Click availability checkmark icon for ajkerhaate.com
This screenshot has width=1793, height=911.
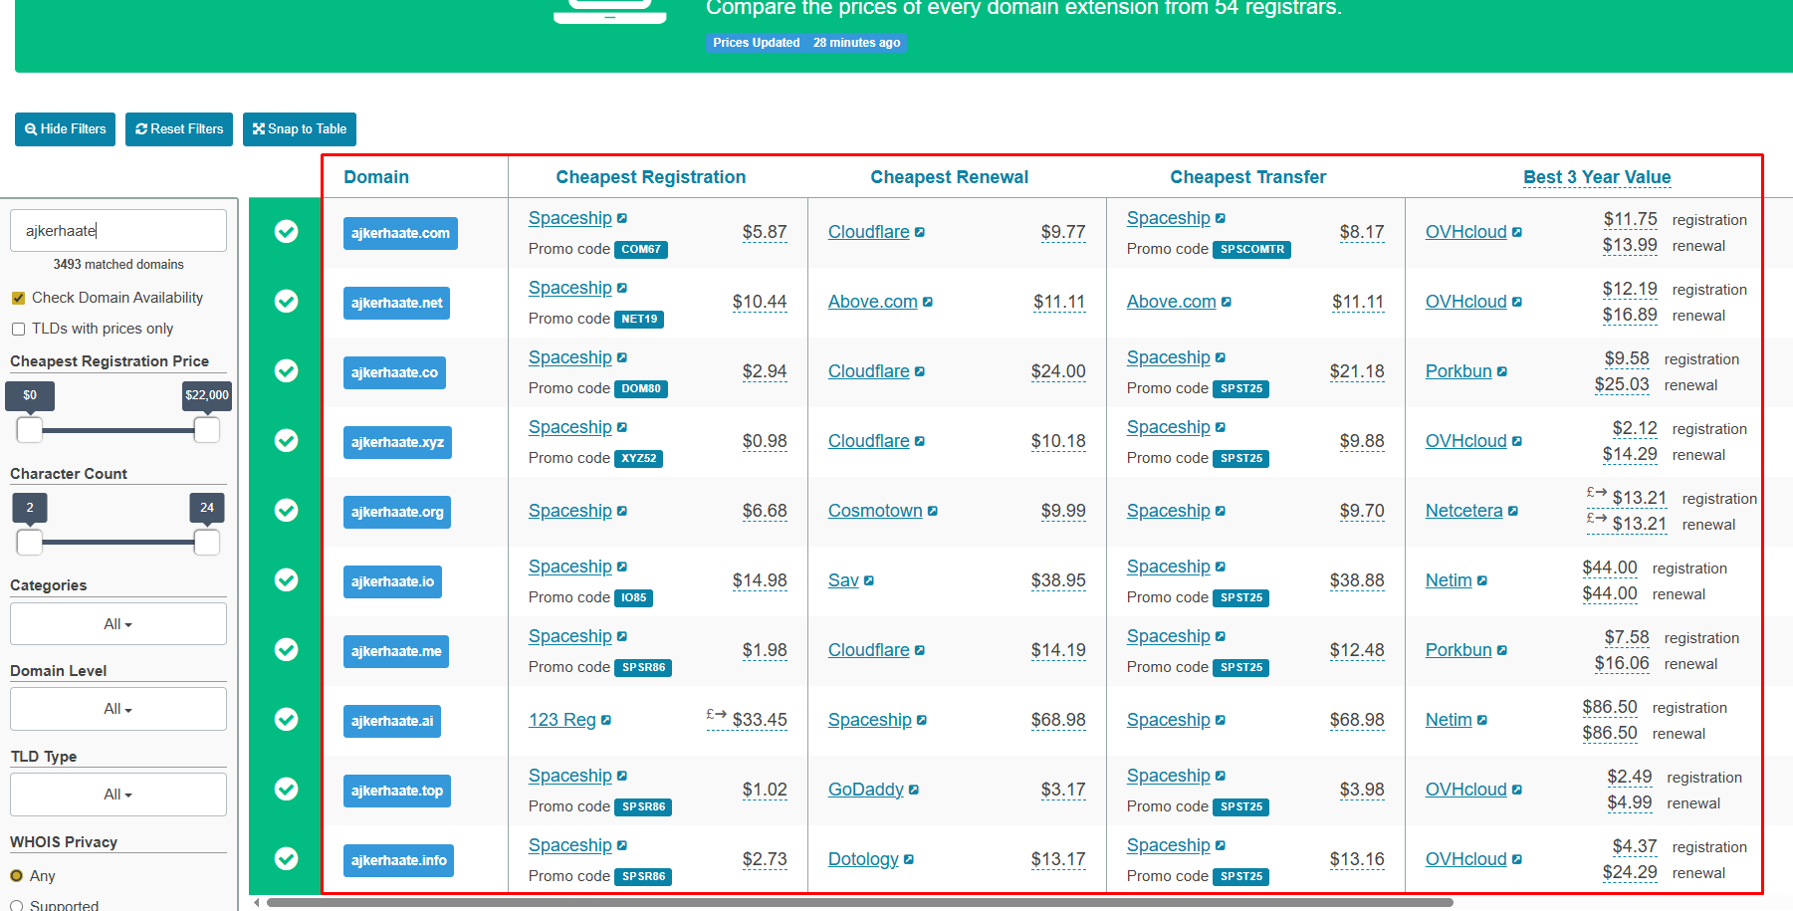pos(286,231)
